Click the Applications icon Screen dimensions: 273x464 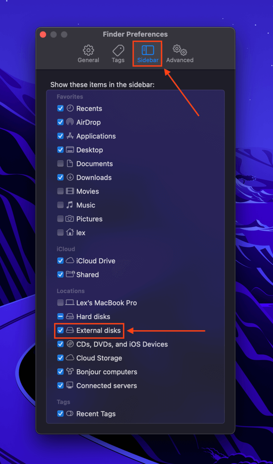pyautogui.click(x=70, y=136)
